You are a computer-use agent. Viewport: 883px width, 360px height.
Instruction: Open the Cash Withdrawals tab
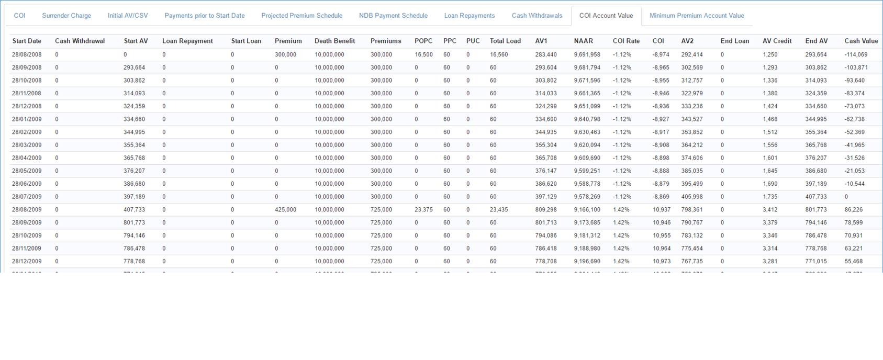pyautogui.click(x=537, y=16)
